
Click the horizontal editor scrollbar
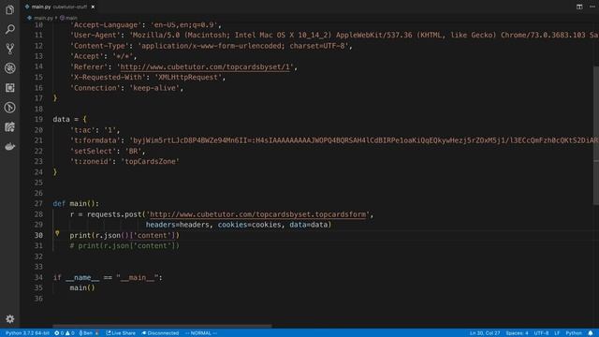click(162, 326)
